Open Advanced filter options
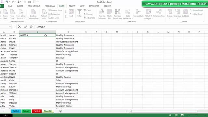 point(89,18)
